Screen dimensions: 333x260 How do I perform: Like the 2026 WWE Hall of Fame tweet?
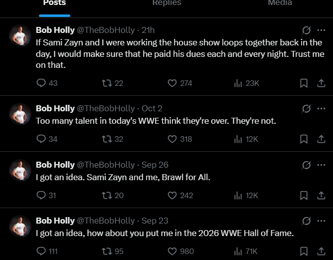pyautogui.click(x=172, y=252)
